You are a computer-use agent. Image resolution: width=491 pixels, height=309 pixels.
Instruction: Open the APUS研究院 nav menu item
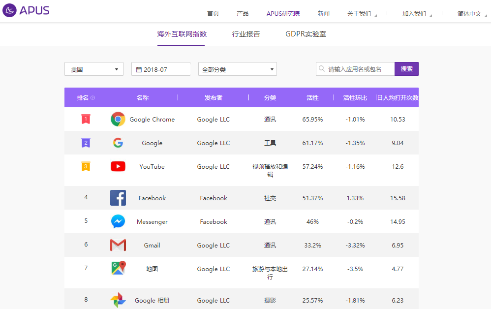click(x=283, y=14)
